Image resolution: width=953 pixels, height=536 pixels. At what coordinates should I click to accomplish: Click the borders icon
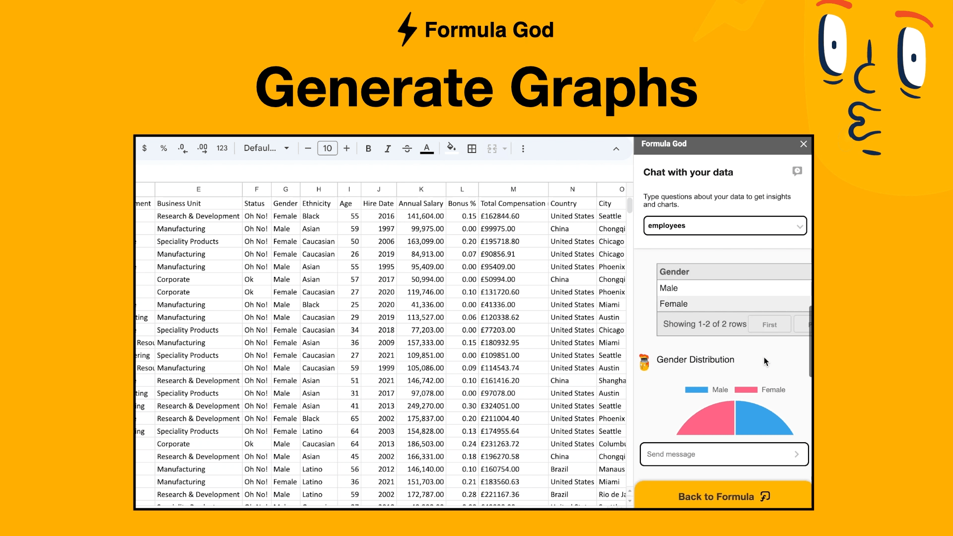pyautogui.click(x=472, y=148)
